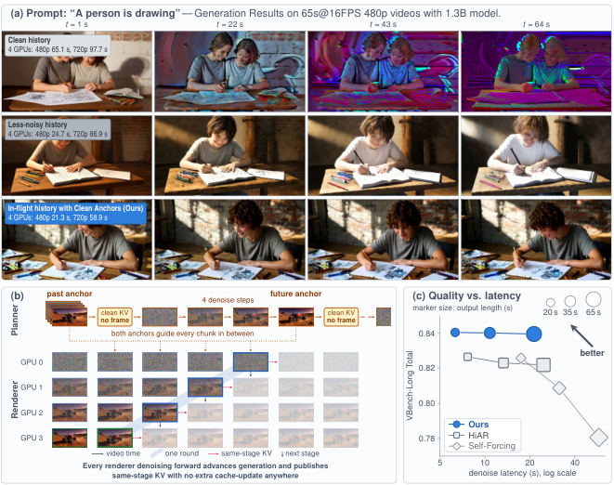Click the Clean history frame at t = 64 s
The width and height of the screenshot is (614, 485).
(x=536, y=72)
